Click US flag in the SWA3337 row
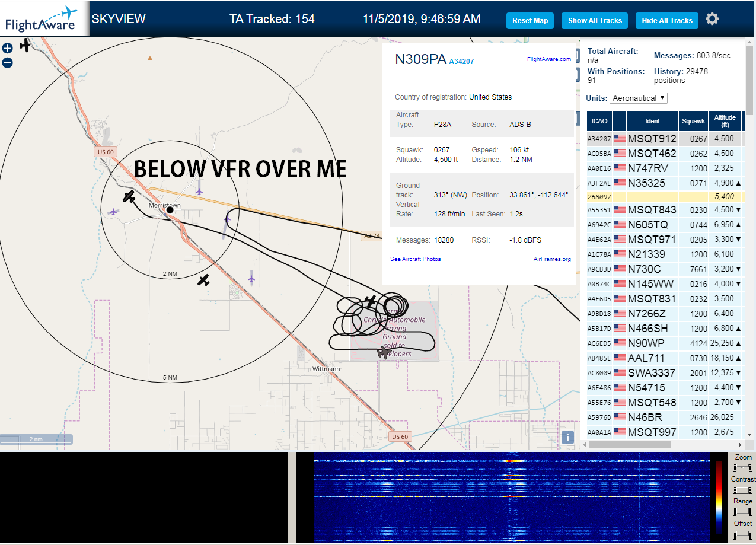The width and height of the screenshot is (756, 545). click(x=620, y=373)
